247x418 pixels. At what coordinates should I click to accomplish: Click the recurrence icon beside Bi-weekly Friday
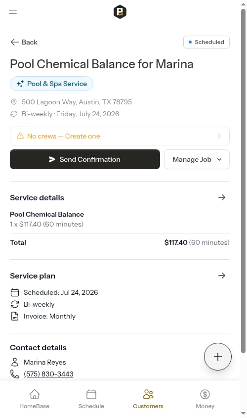pyautogui.click(x=13, y=114)
